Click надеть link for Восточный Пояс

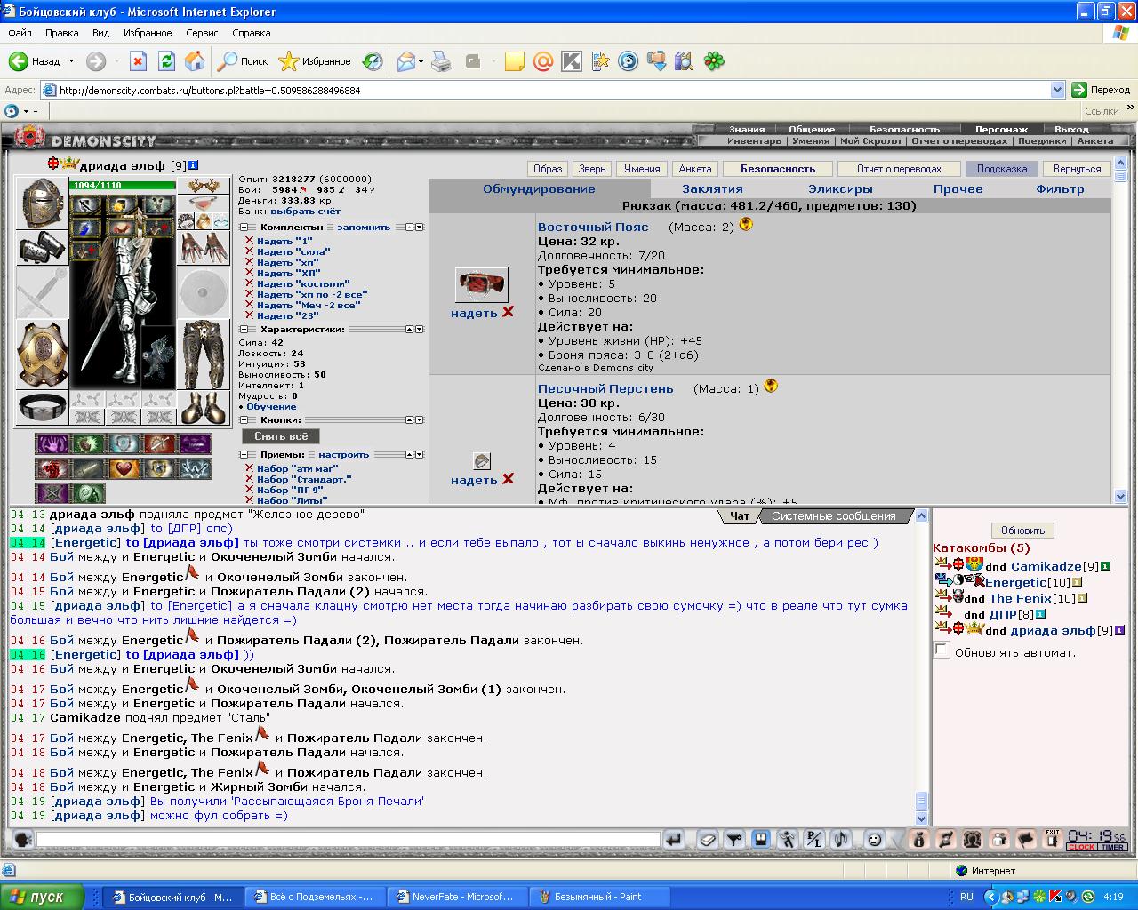(x=474, y=313)
